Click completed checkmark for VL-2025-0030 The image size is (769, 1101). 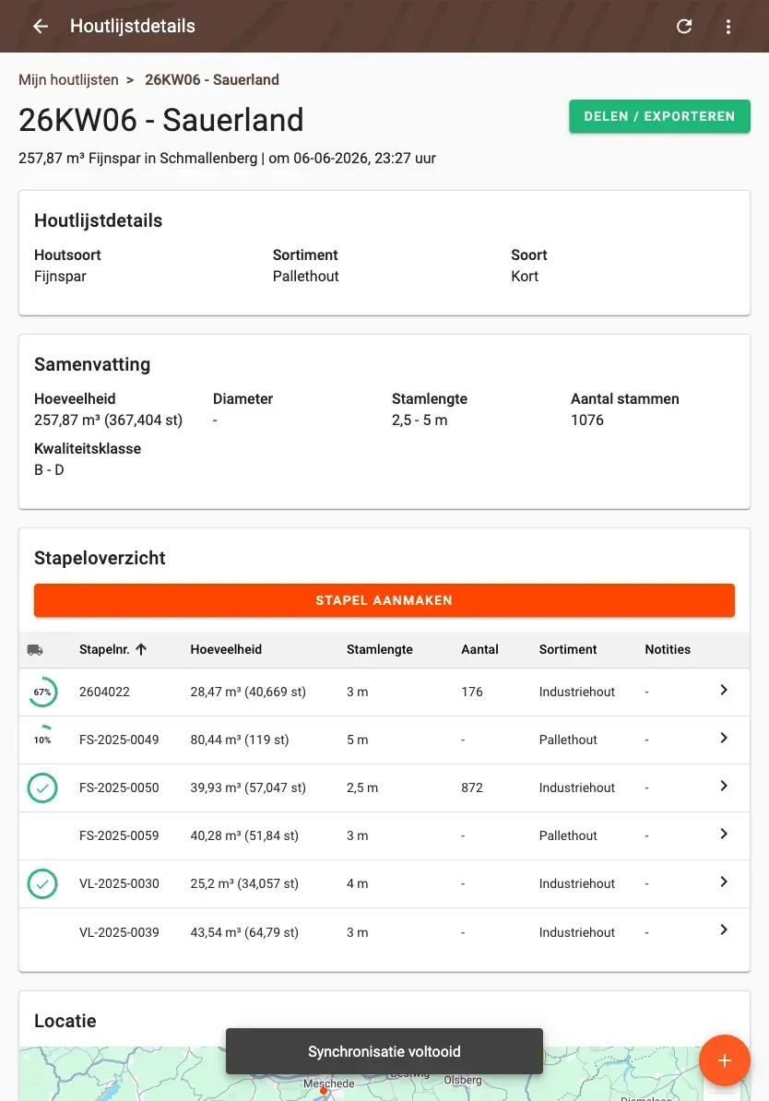pyautogui.click(x=42, y=884)
